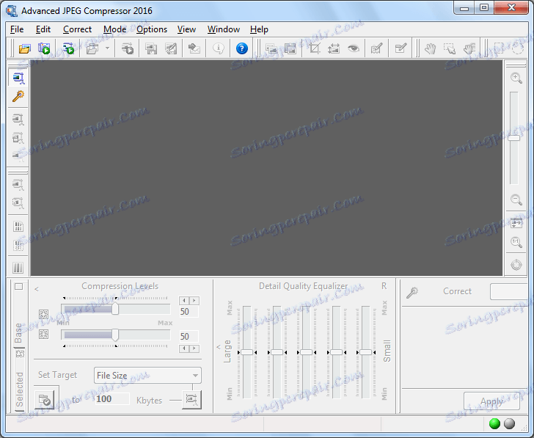Open the Help menu

[x=259, y=29]
